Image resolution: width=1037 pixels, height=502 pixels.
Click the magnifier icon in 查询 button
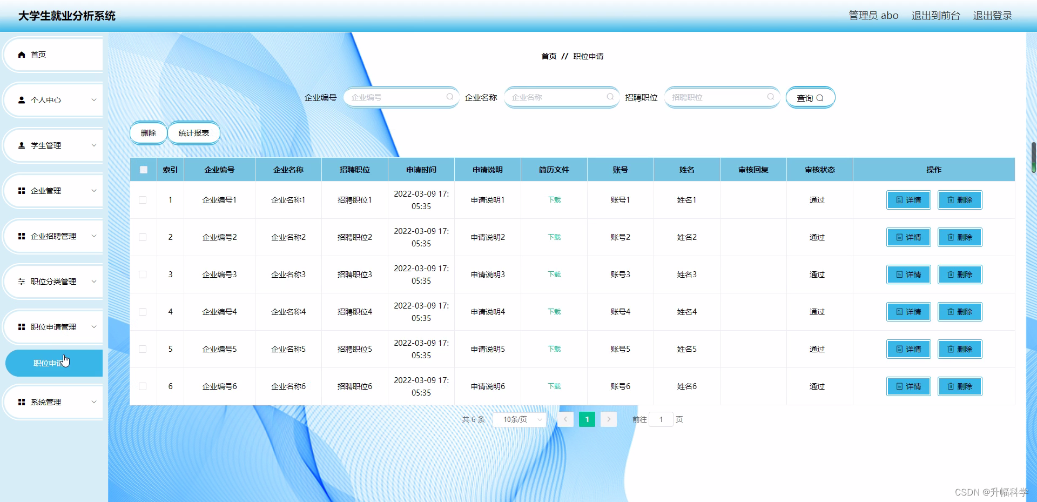(820, 98)
